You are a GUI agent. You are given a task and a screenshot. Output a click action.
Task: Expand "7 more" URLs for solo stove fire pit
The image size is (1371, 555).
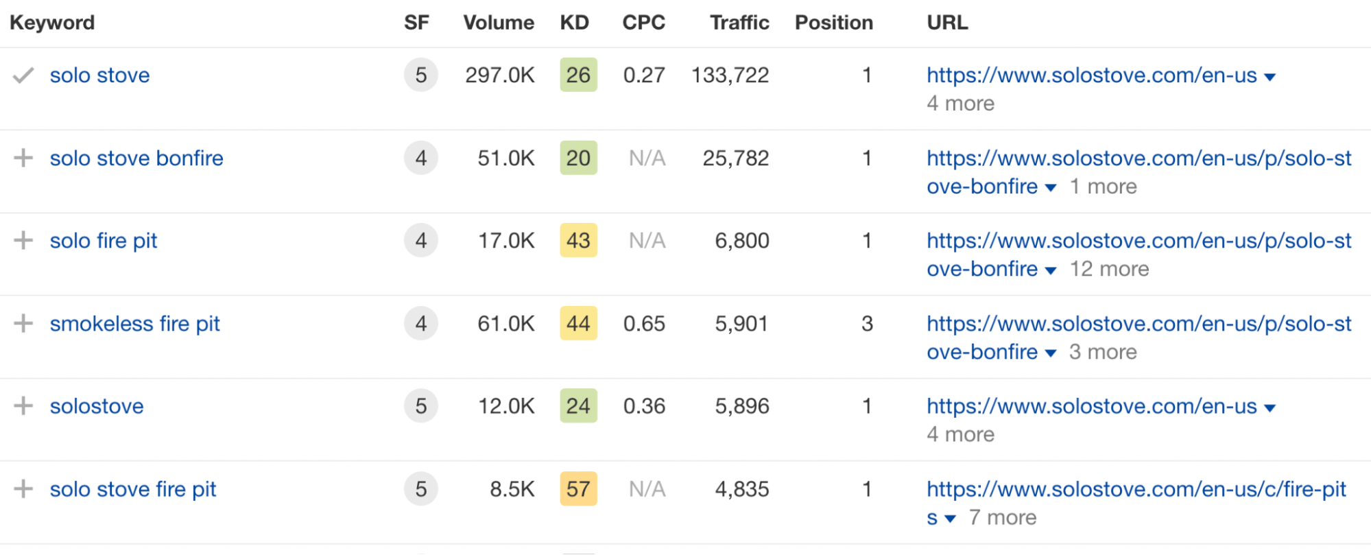click(x=1003, y=517)
